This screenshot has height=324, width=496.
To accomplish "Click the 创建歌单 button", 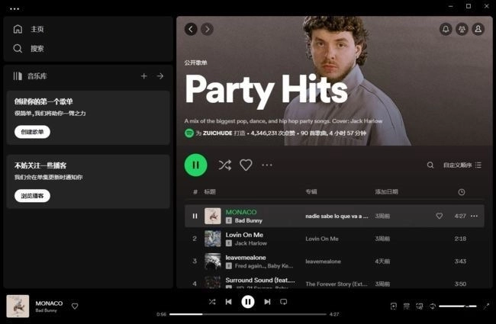I will (32, 132).
